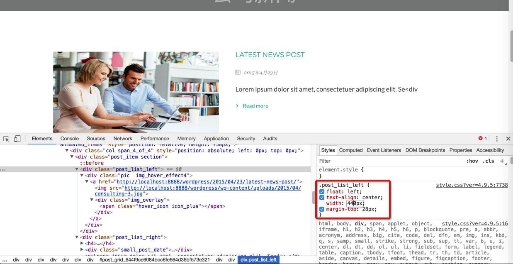Select #post_grid_644f9ce6084bcc6fe664d36bf573e321 breadcrumb
Image resolution: width=513 pixels, height=264 pixels.
155,260
